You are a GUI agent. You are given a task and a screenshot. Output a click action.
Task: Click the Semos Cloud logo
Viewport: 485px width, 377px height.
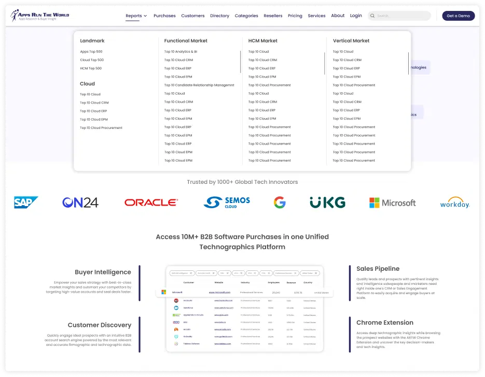227,202
